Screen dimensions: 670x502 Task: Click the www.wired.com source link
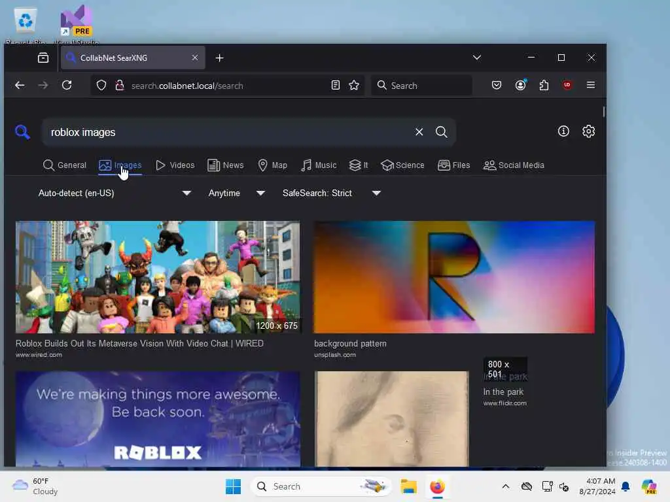(x=39, y=355)
